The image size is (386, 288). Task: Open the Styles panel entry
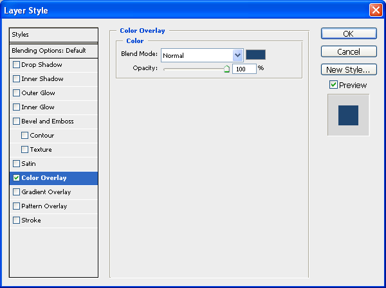[53, 35]
